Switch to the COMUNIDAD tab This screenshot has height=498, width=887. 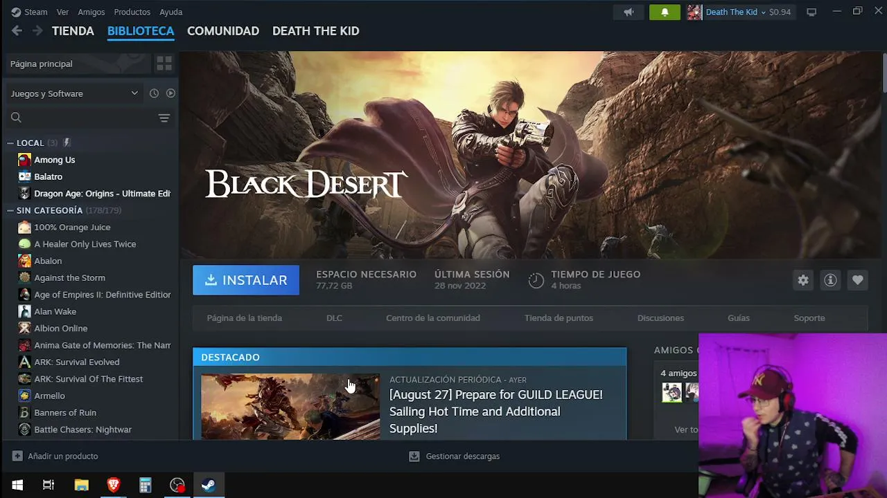(x=223, y=31)
